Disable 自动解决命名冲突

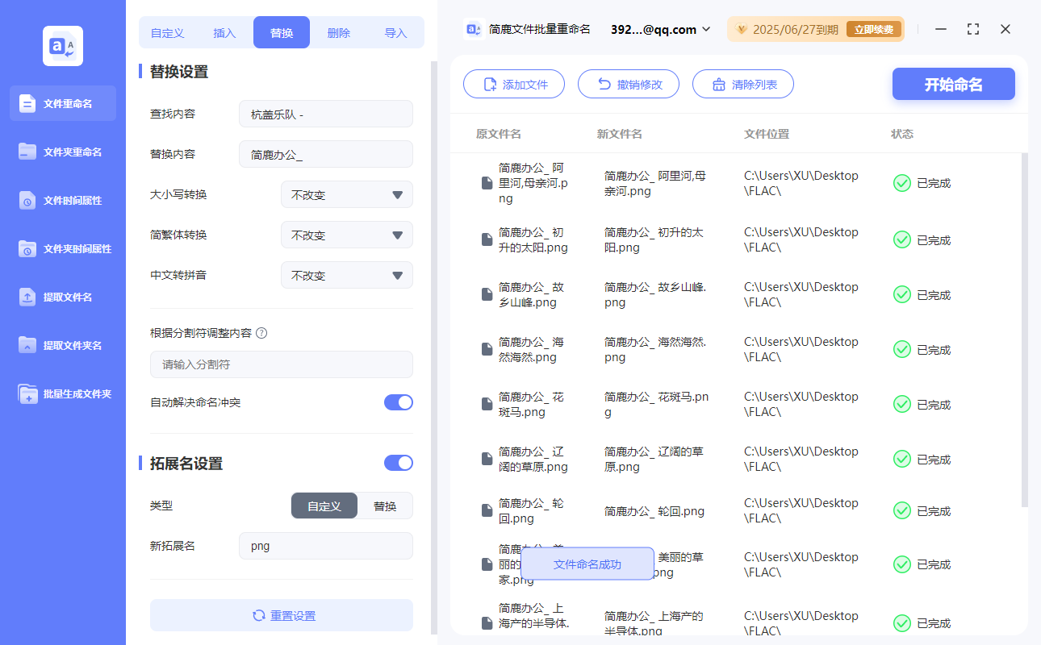tap(398, 402)
